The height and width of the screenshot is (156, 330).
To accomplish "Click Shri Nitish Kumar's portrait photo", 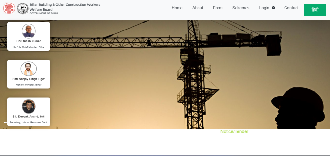I will 29,31.
